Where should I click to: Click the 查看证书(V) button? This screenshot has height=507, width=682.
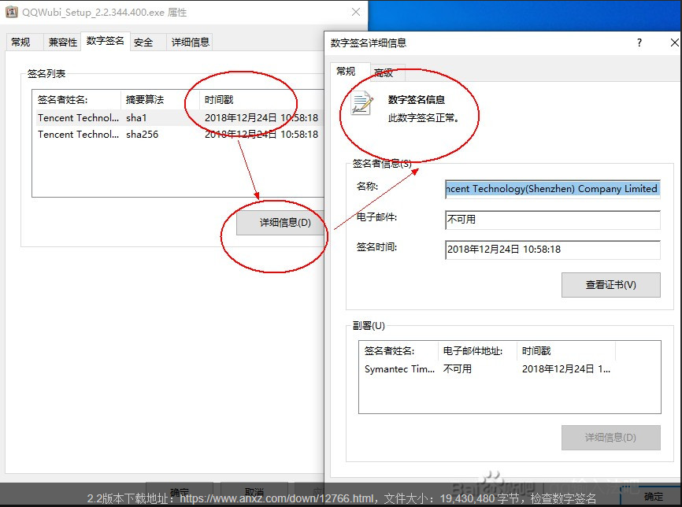[x=610, y=285]
